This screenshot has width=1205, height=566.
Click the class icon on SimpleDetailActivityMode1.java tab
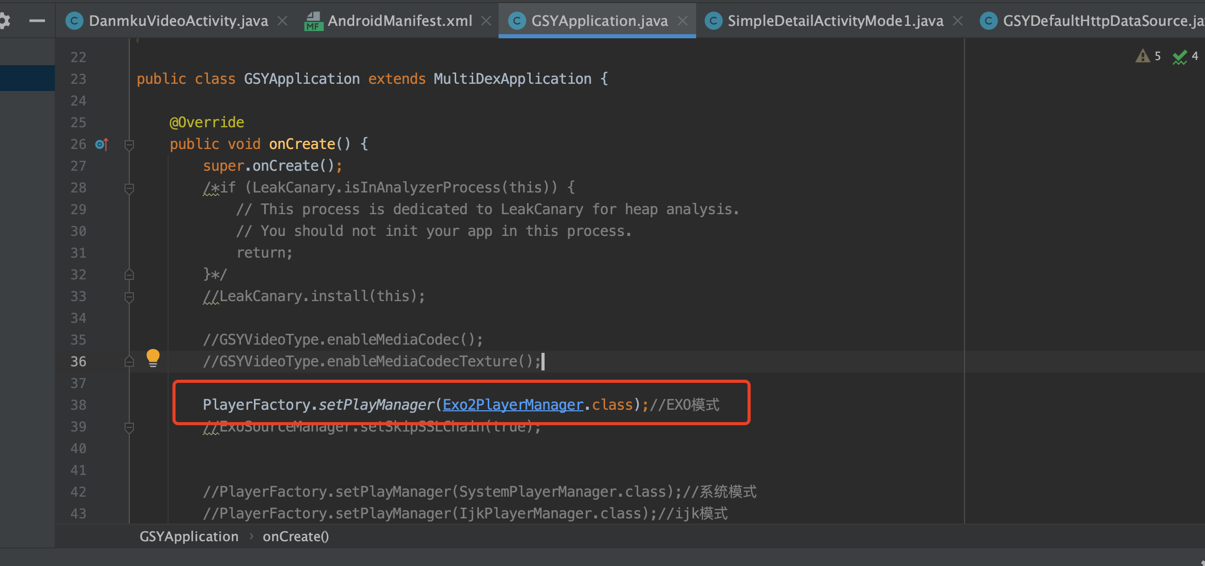click(714, 21)
